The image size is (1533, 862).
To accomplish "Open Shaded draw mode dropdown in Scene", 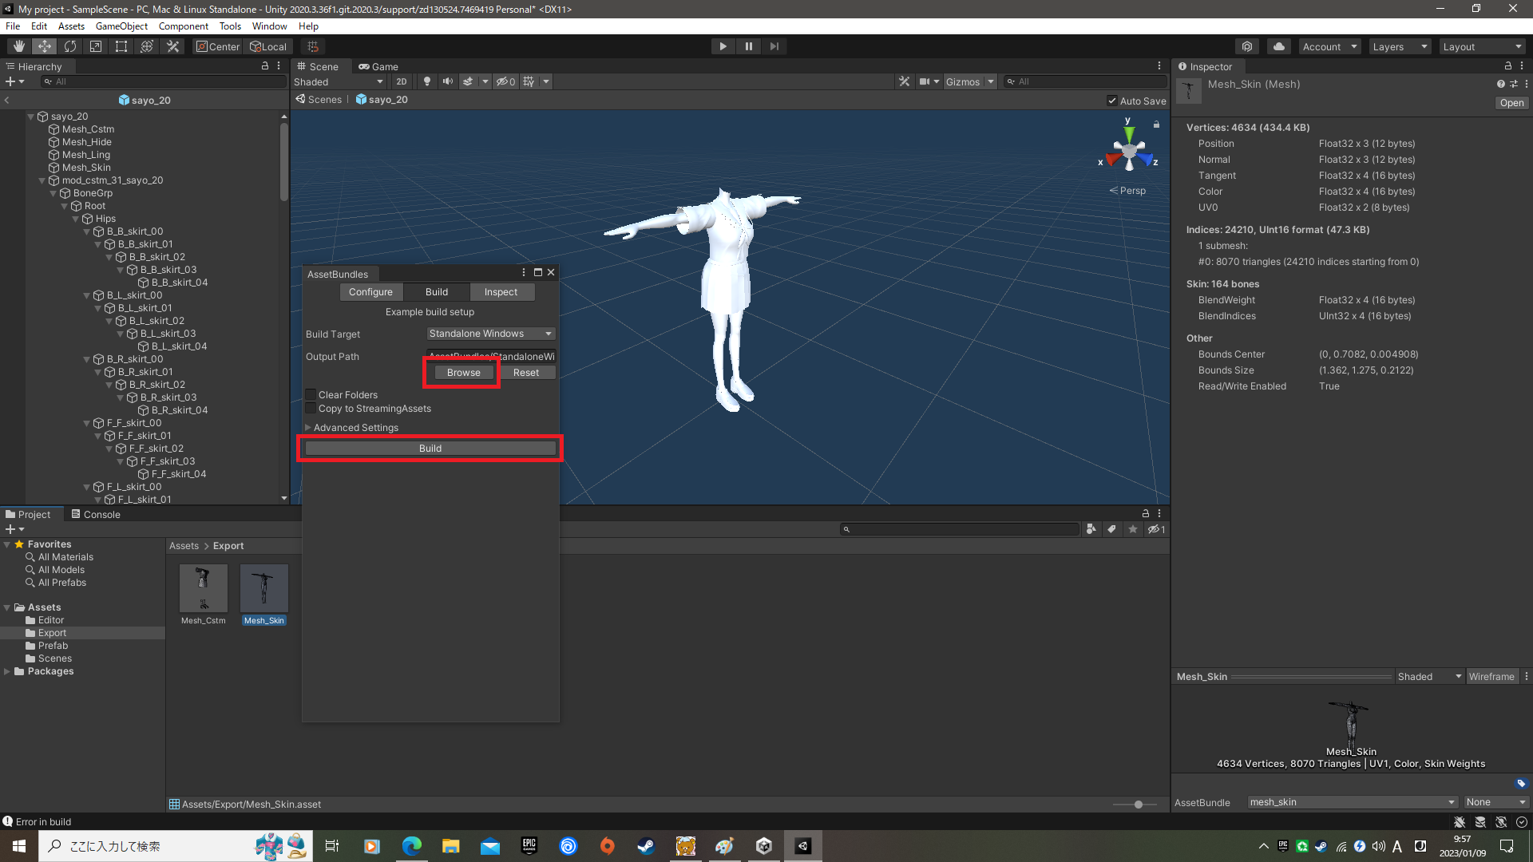I will tap(339, 81).
